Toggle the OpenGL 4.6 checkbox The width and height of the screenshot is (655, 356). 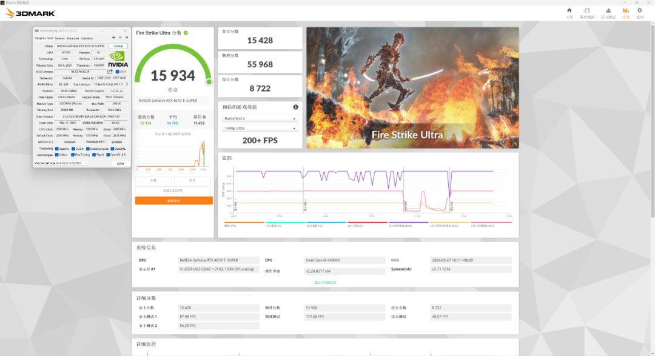(x=108, y=155)
